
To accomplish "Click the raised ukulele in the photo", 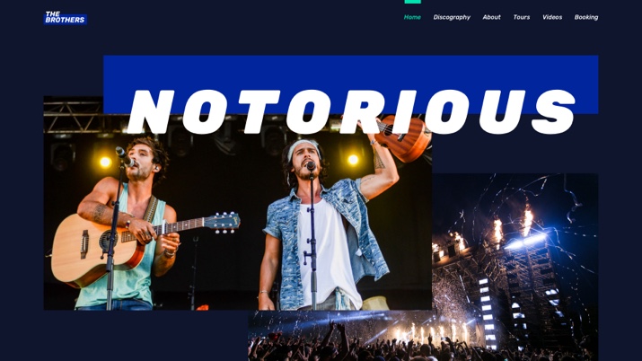I will (403, 138).
